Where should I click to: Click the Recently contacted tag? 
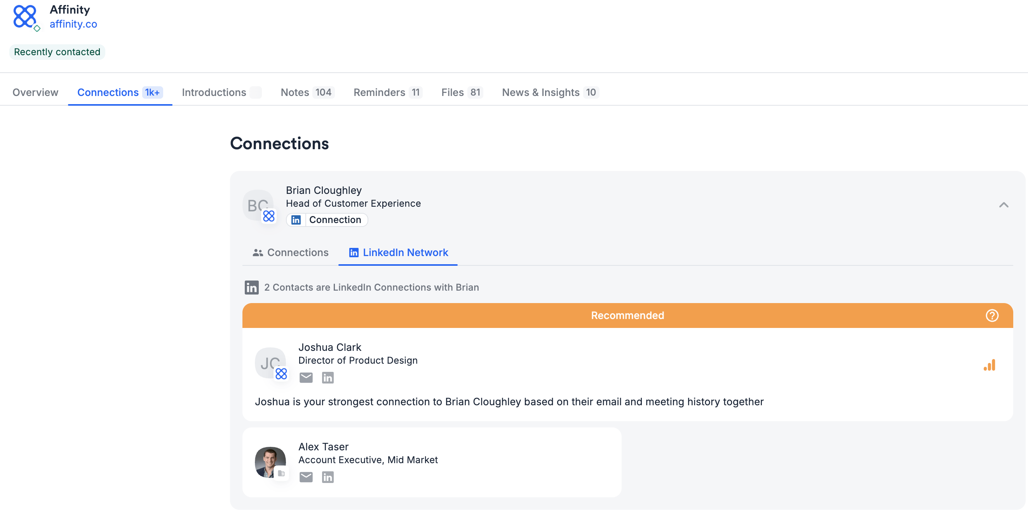[57, 52]
